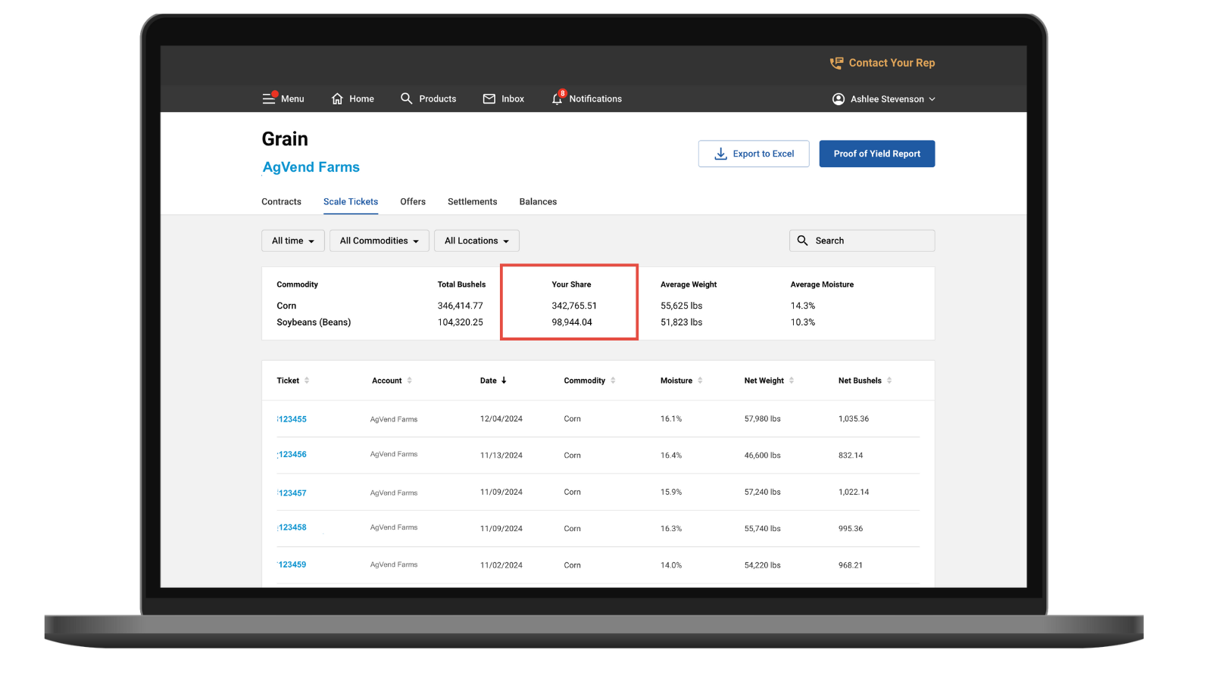Toggle the Date sort arrow

(504, 381)
